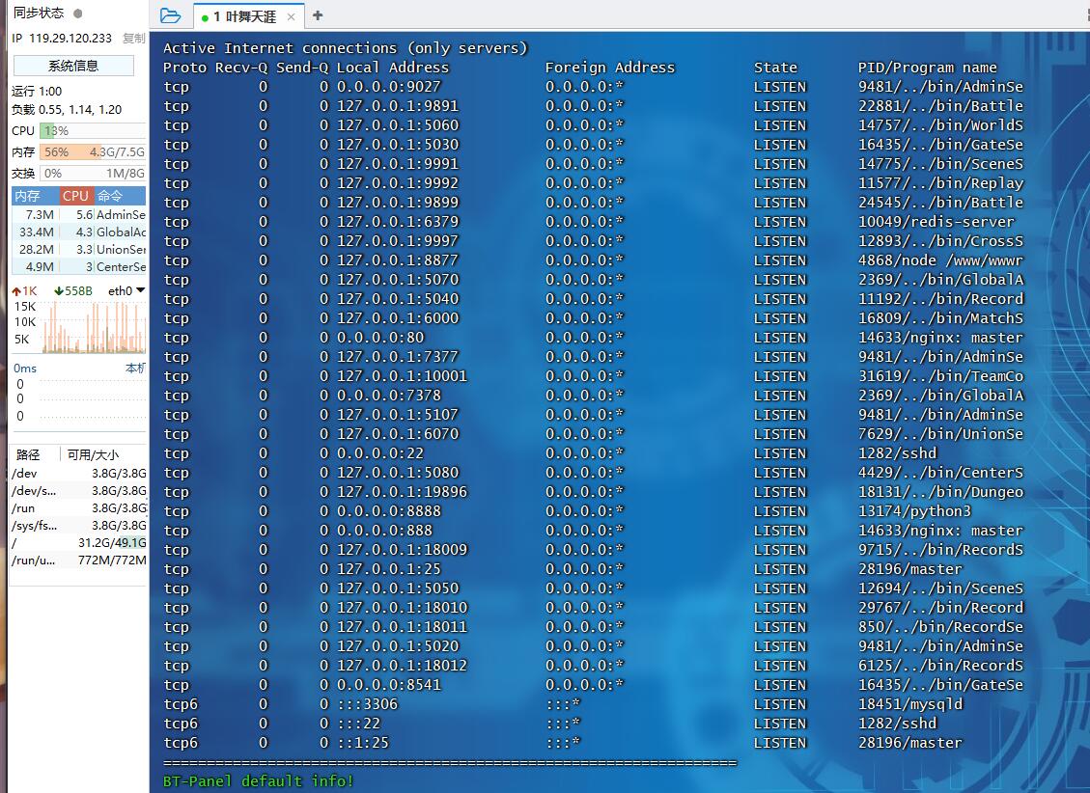Image resolution: width=1090 pixels, height=793 pixels.
Task: Select the UnionSer process row
Action: pos(78,249)
